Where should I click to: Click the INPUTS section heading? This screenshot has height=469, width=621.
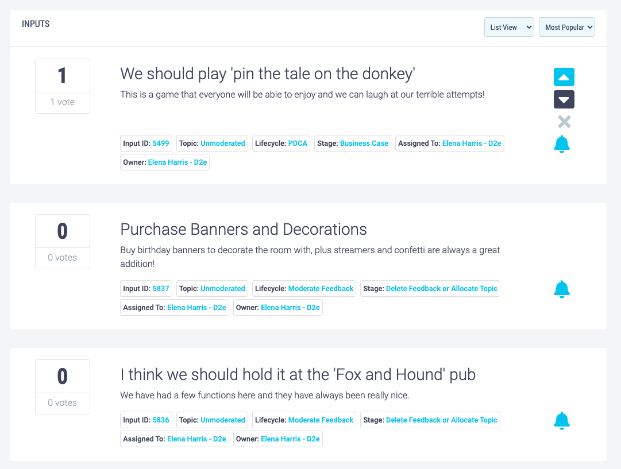[x=36, y=24]
